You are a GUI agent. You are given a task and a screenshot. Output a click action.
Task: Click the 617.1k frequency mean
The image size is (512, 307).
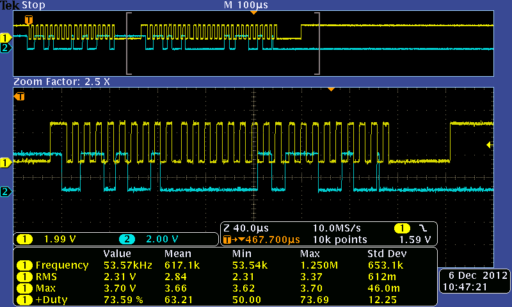pos(182,265)
